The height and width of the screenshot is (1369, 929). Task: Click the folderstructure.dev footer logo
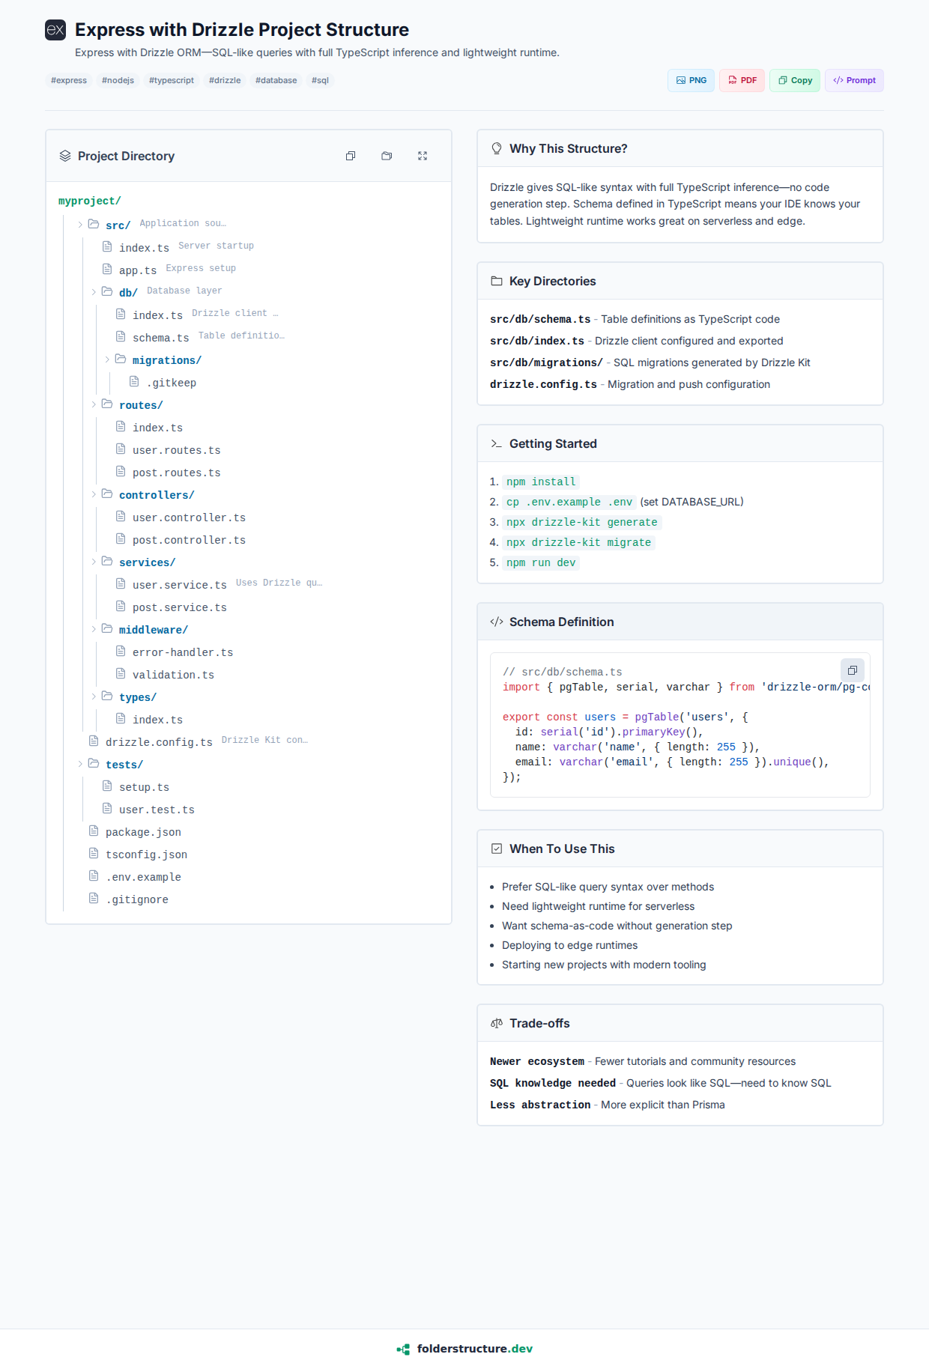tap(464, 1349)
